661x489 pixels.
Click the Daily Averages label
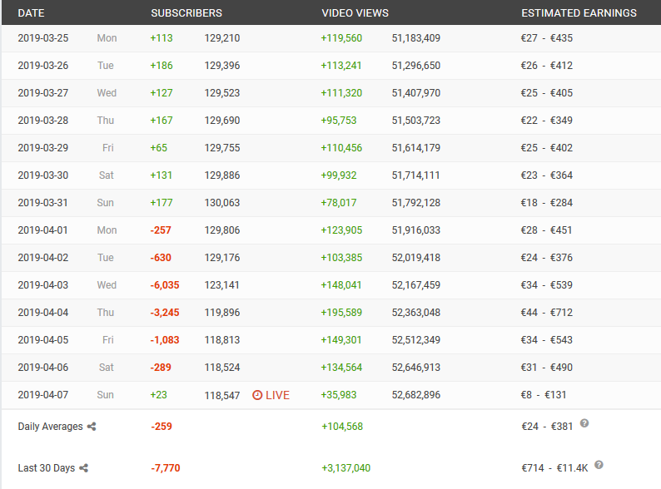[x=50, y=427]
